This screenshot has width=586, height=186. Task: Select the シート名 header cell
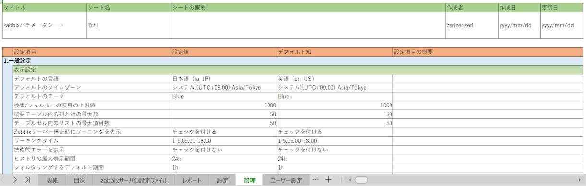(129, 8)
